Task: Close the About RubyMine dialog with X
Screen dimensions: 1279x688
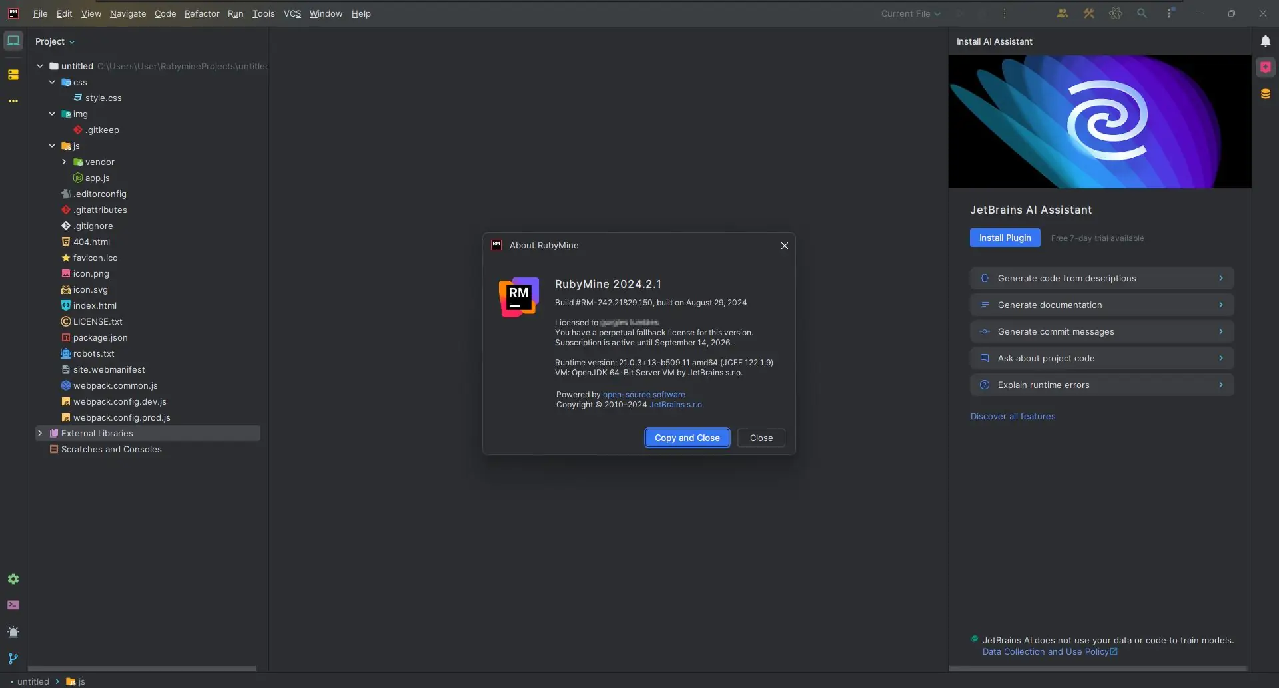Action: [785, 246]
